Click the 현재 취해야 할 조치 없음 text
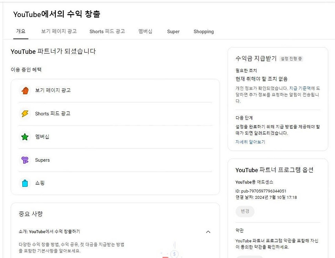This screenshot has height=258, width=335. [262, 79]
